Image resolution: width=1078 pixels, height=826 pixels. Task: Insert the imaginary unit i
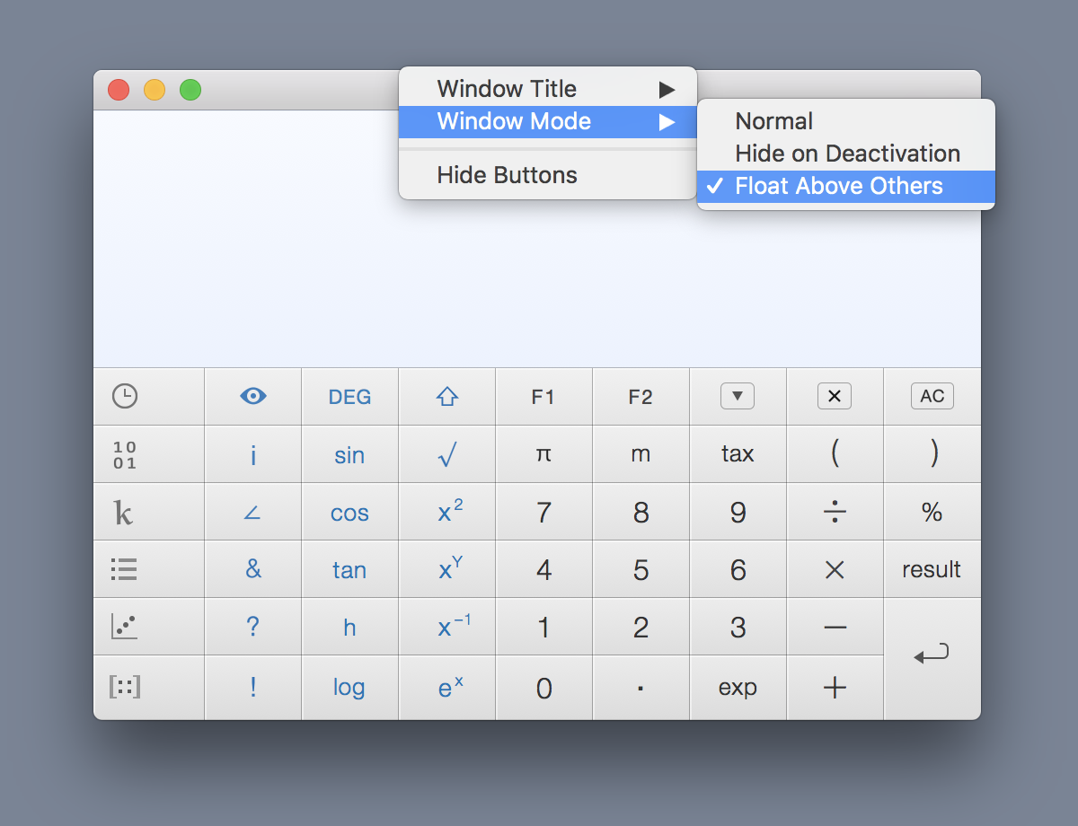click(x=253, y=454)
